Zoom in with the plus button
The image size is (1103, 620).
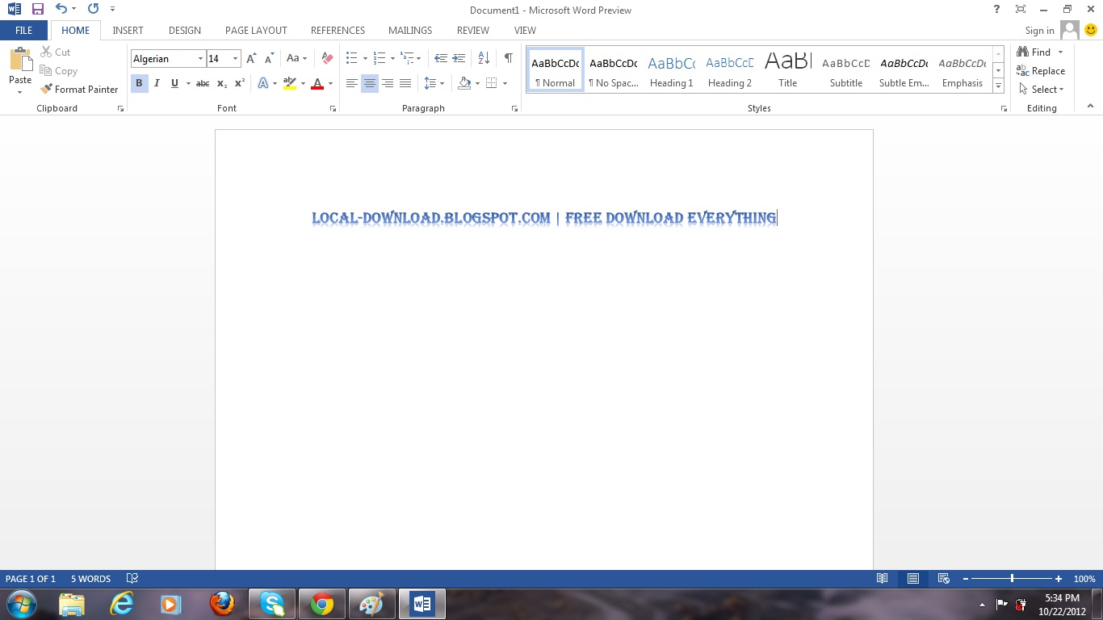pos(1059,579)
